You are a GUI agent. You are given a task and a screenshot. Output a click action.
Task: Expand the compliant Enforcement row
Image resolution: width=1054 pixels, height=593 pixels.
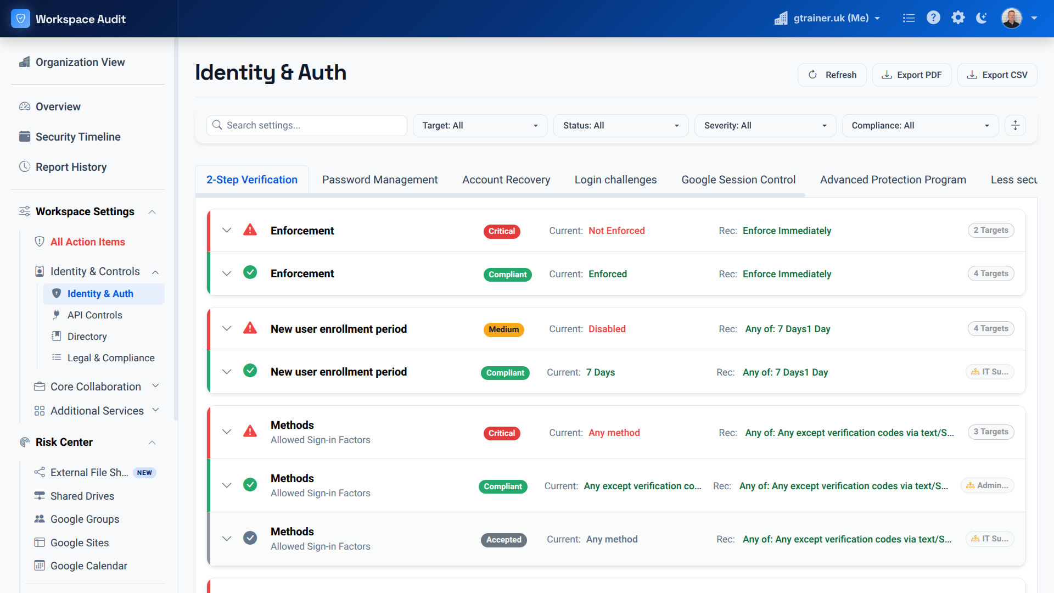[x=227, y=273]
